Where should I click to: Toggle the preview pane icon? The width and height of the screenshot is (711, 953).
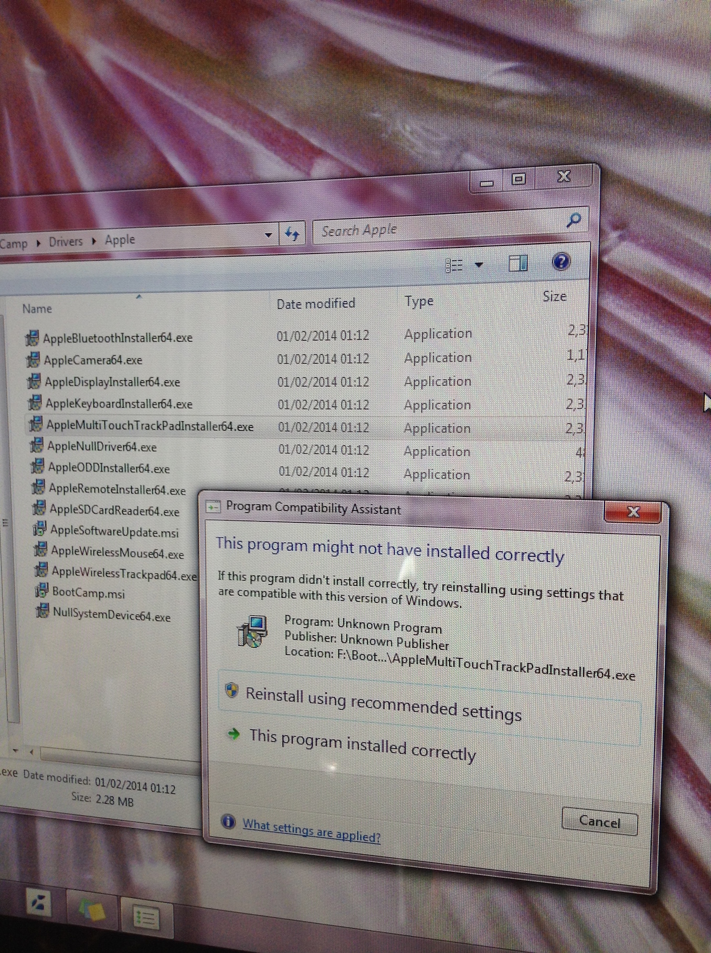coord(518,263)
